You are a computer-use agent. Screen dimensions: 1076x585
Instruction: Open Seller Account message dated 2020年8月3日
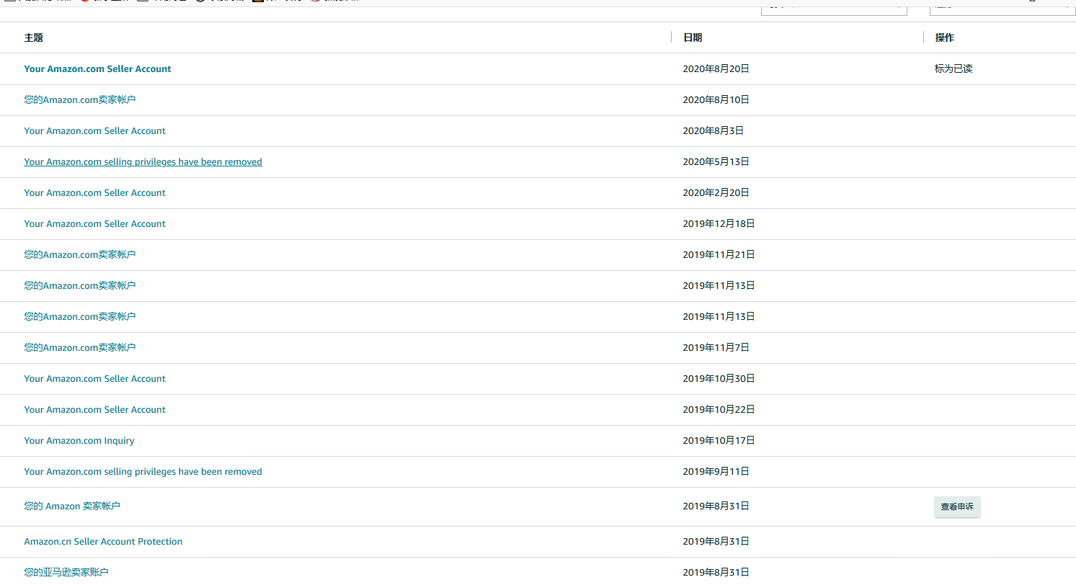[x=94, y=131]
